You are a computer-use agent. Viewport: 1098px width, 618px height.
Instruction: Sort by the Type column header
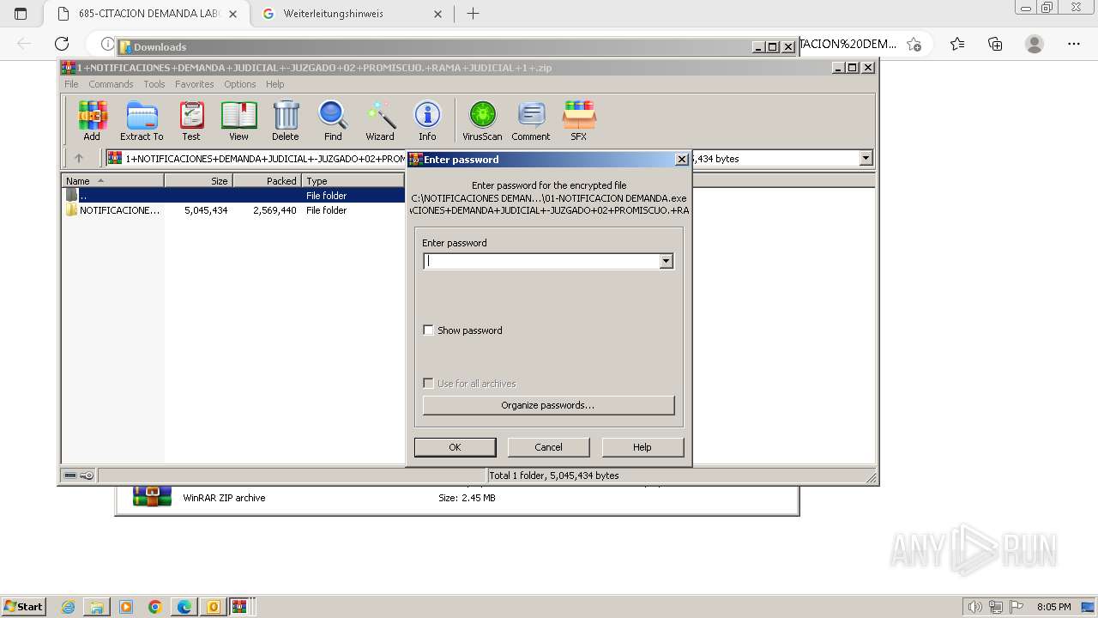tap(353, 181)
